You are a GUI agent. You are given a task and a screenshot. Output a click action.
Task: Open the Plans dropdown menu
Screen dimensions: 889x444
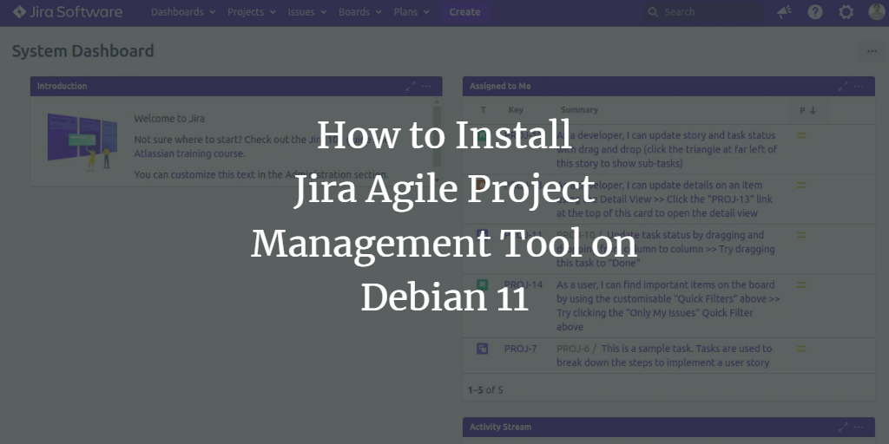(412, 12)
